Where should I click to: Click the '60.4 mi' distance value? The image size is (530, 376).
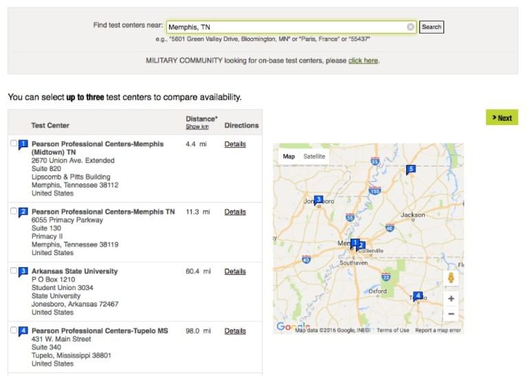(198, 272)
